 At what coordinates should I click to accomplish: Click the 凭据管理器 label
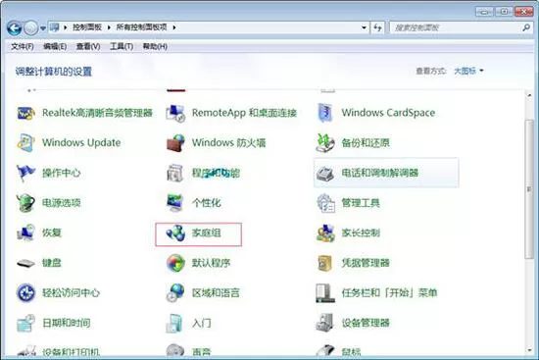[x=366, y=263]
